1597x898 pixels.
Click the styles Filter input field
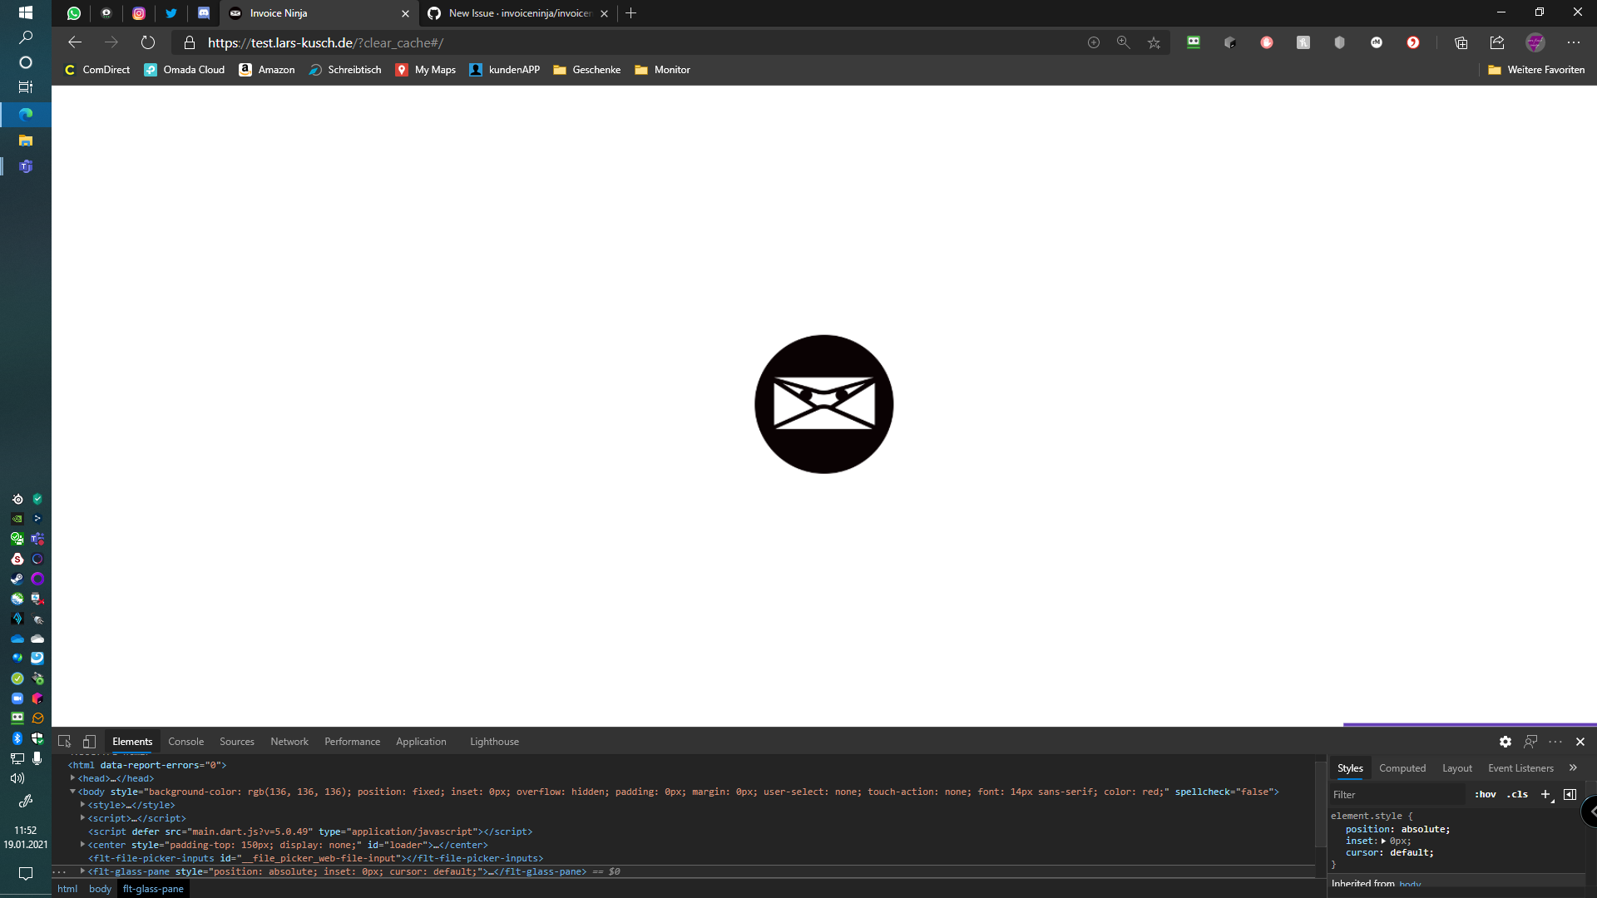tap(1396, 794)
